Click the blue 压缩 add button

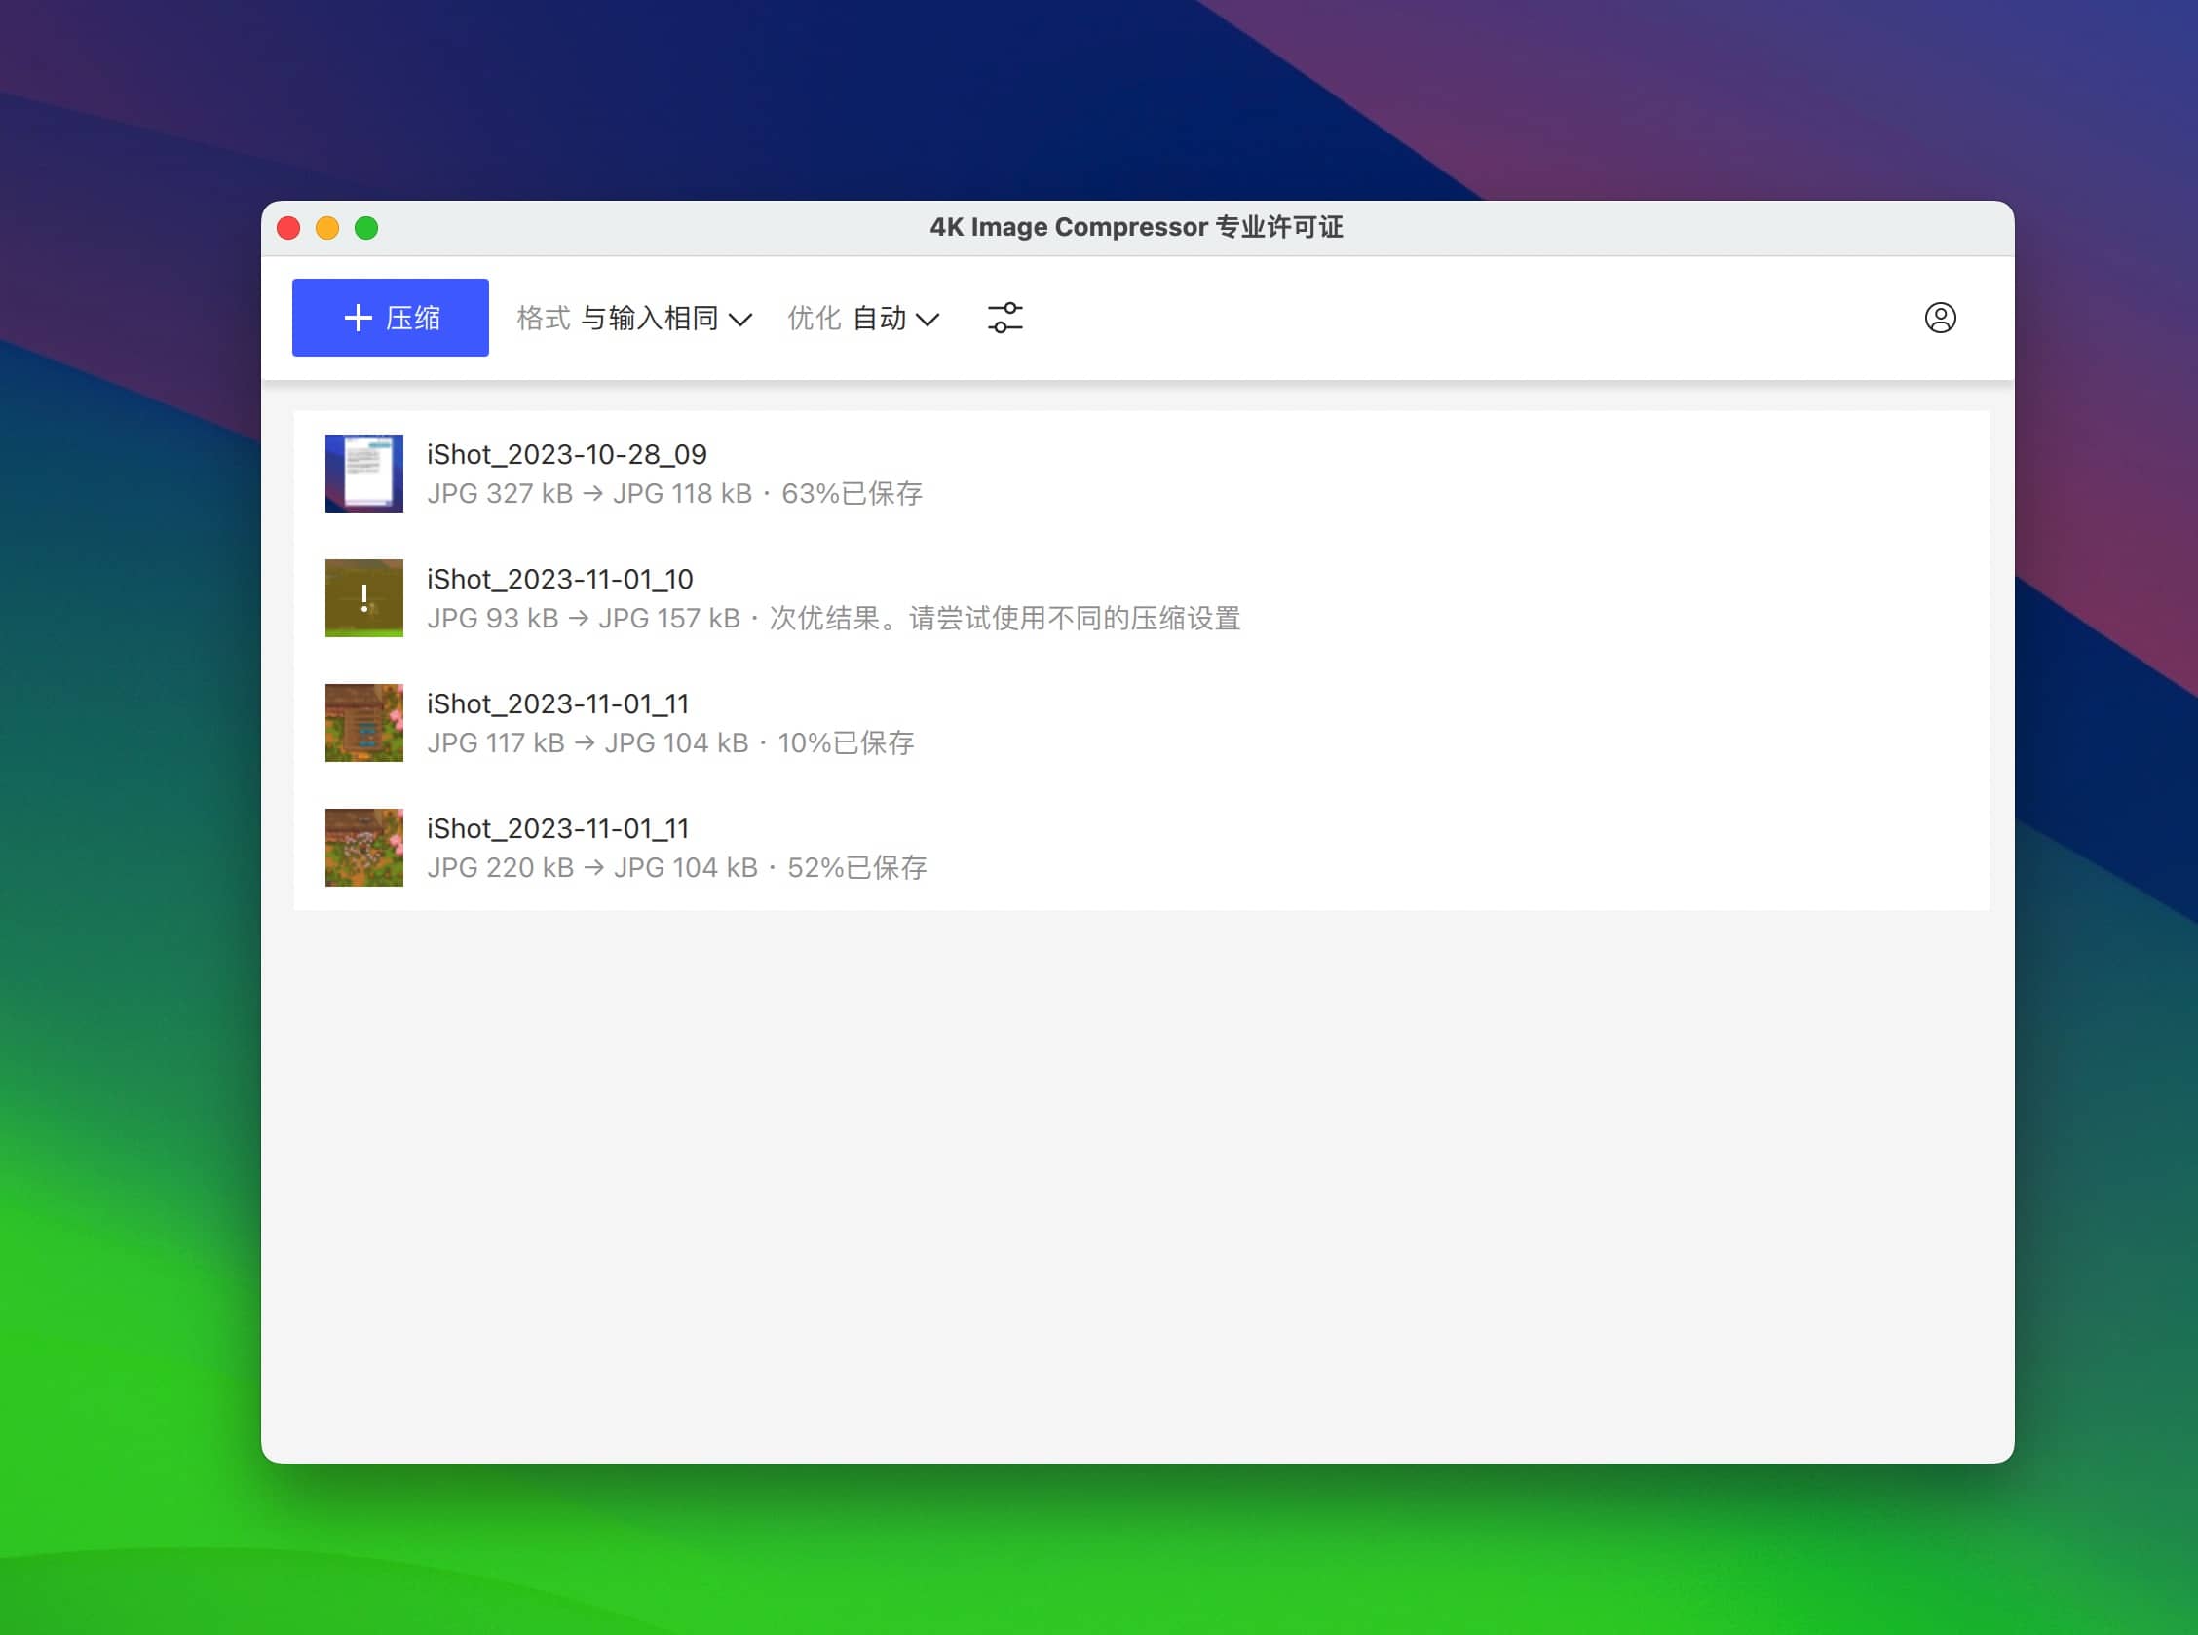click(390, 318)
